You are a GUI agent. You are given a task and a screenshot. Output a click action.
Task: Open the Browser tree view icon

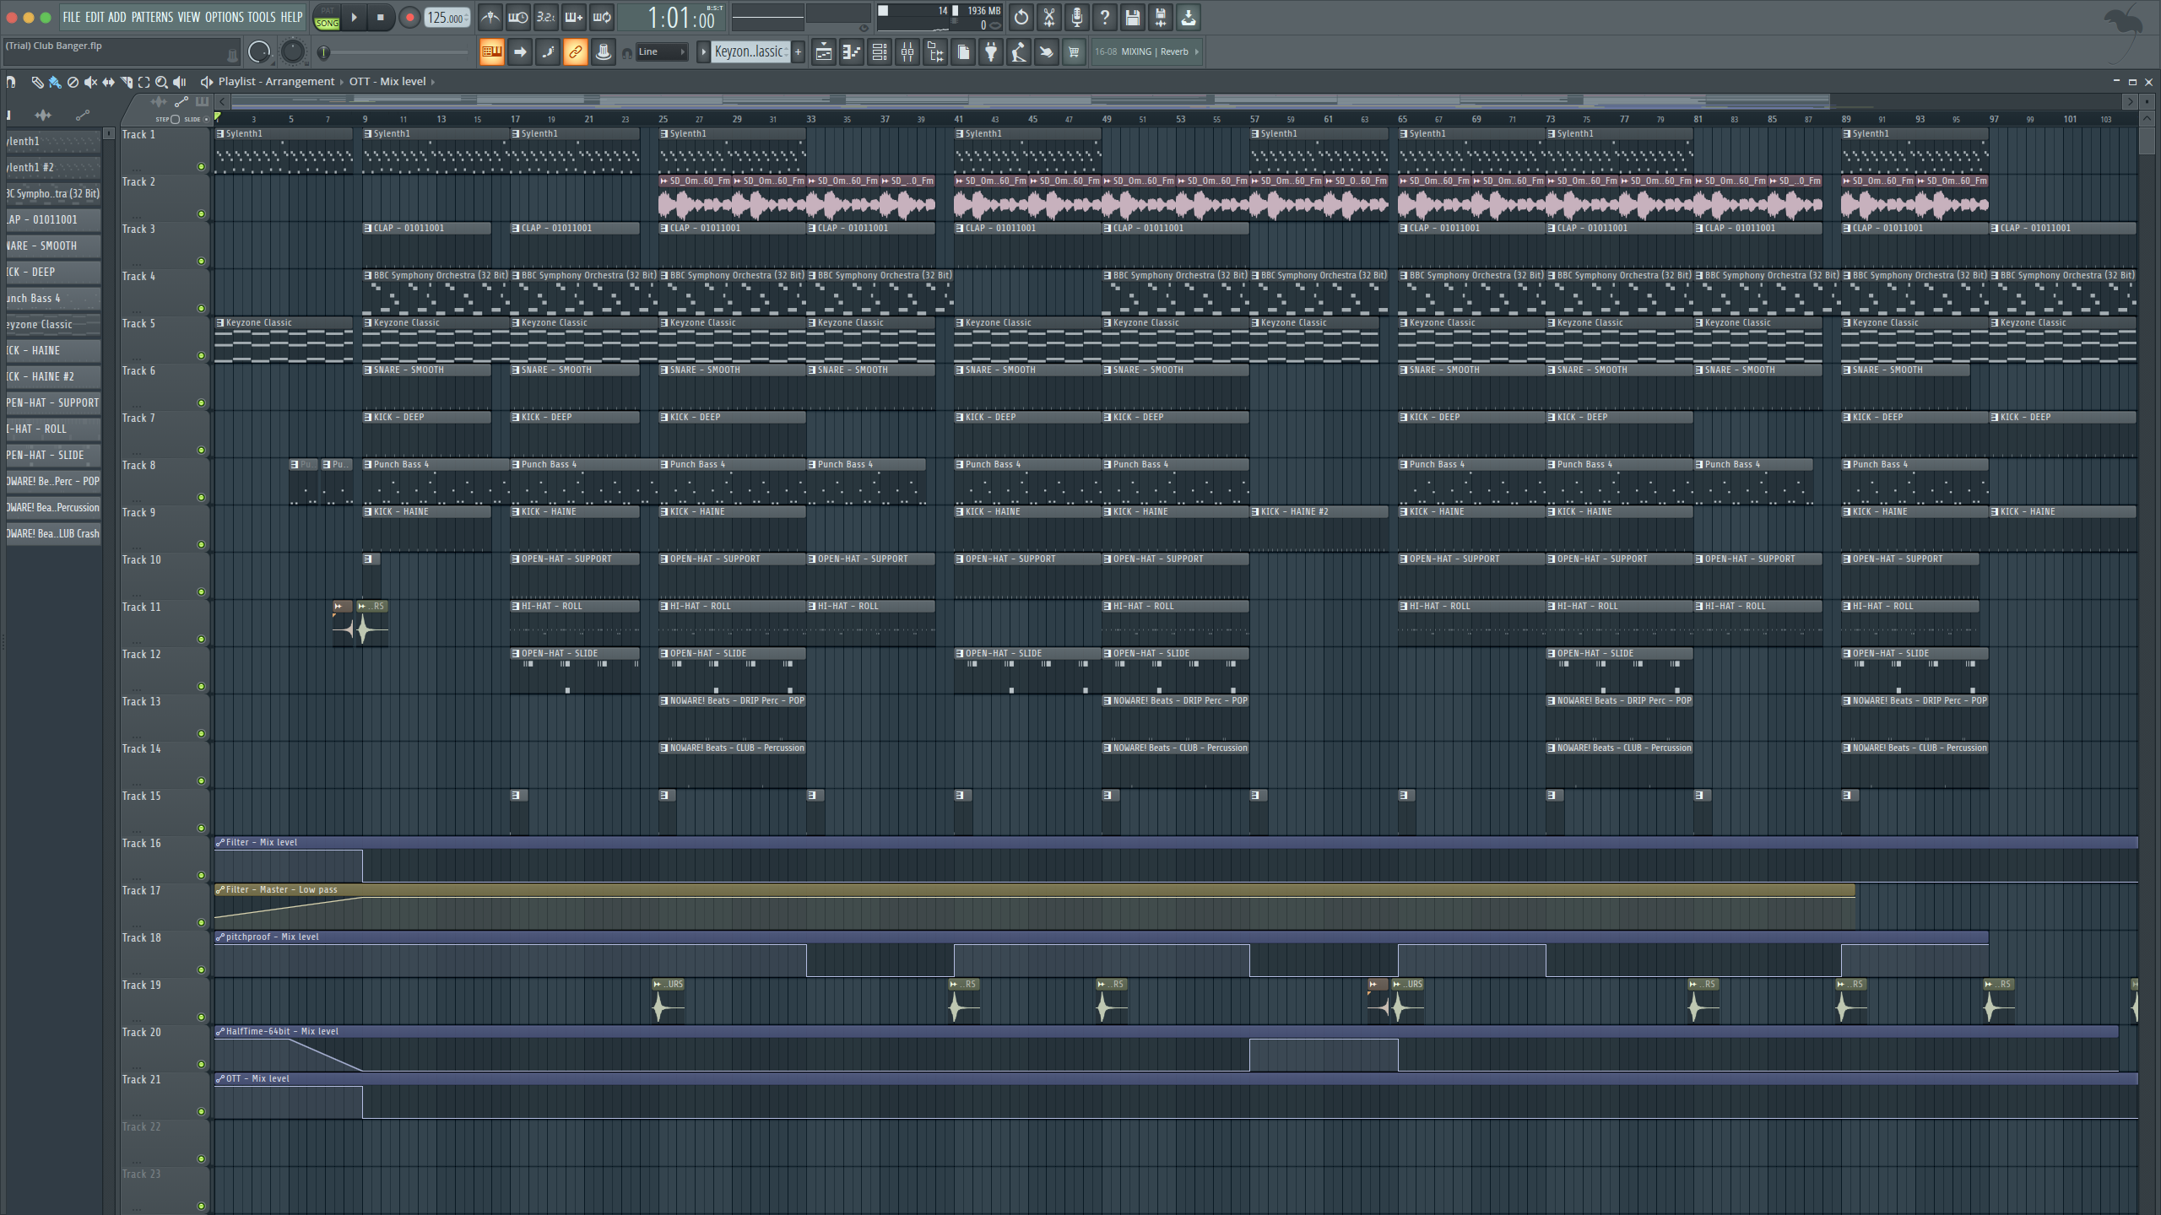[x=934, y=52]
